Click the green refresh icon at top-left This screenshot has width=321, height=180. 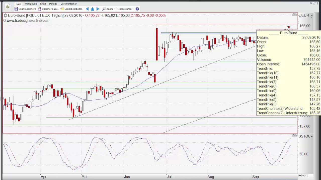[x=7, y=7]
